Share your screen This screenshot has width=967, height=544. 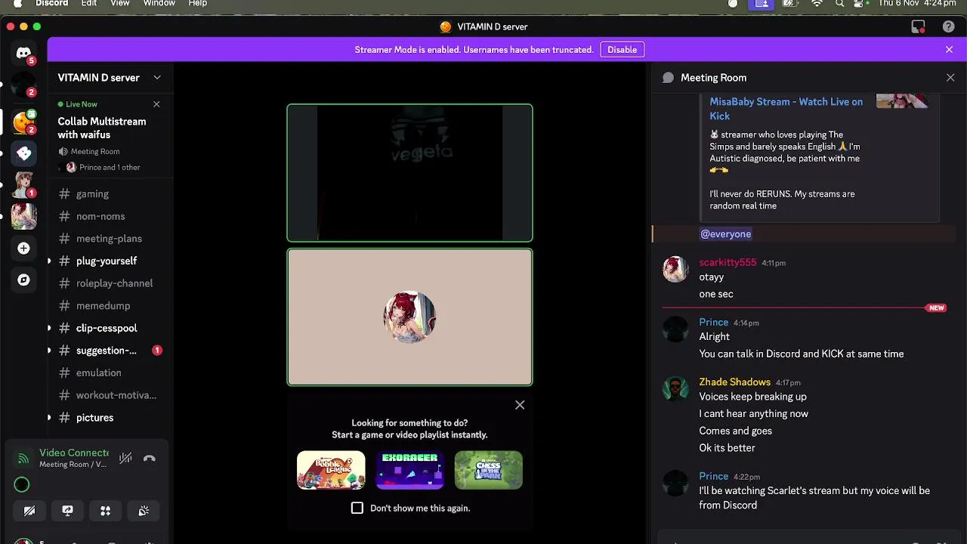click(67, 511)
